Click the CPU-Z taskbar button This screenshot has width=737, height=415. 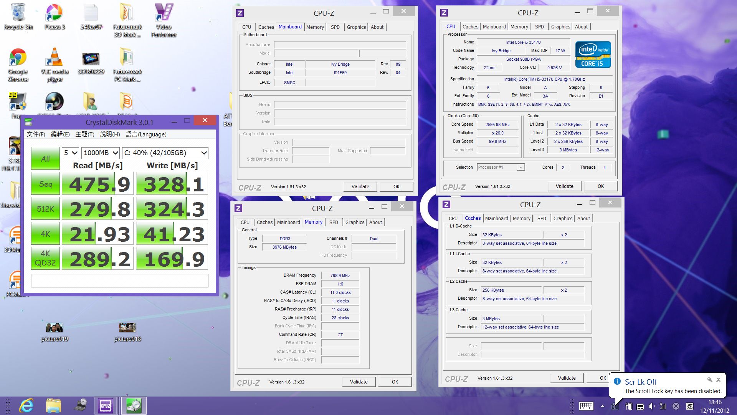(106, 406)
